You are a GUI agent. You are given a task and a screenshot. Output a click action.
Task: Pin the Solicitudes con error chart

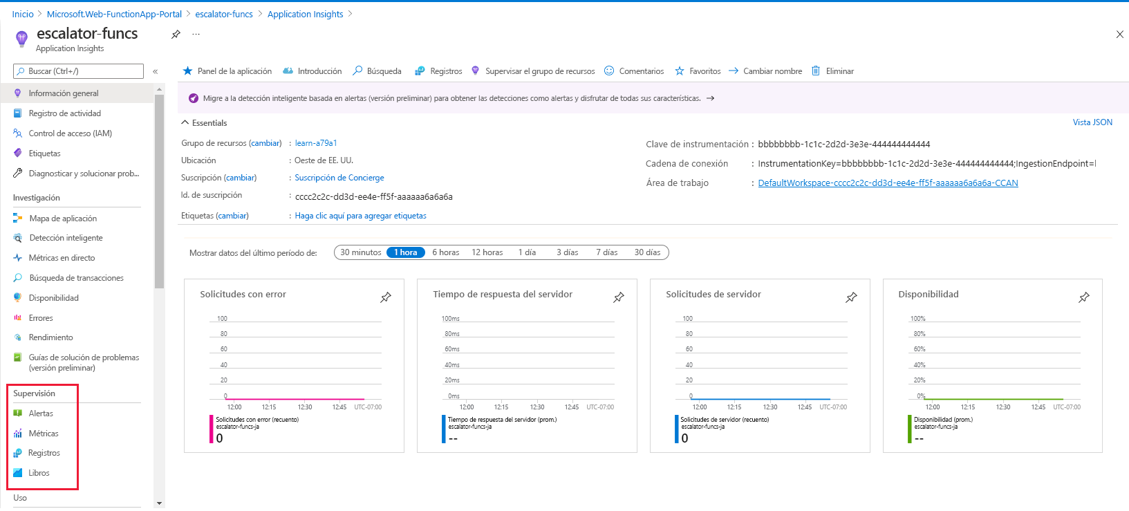(x=386, y=297)
